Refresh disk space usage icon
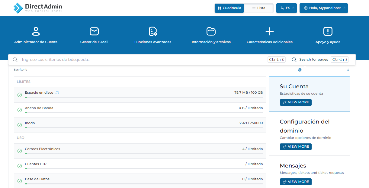The height and width of the screenshot is (188, 369). click(57, 93)
